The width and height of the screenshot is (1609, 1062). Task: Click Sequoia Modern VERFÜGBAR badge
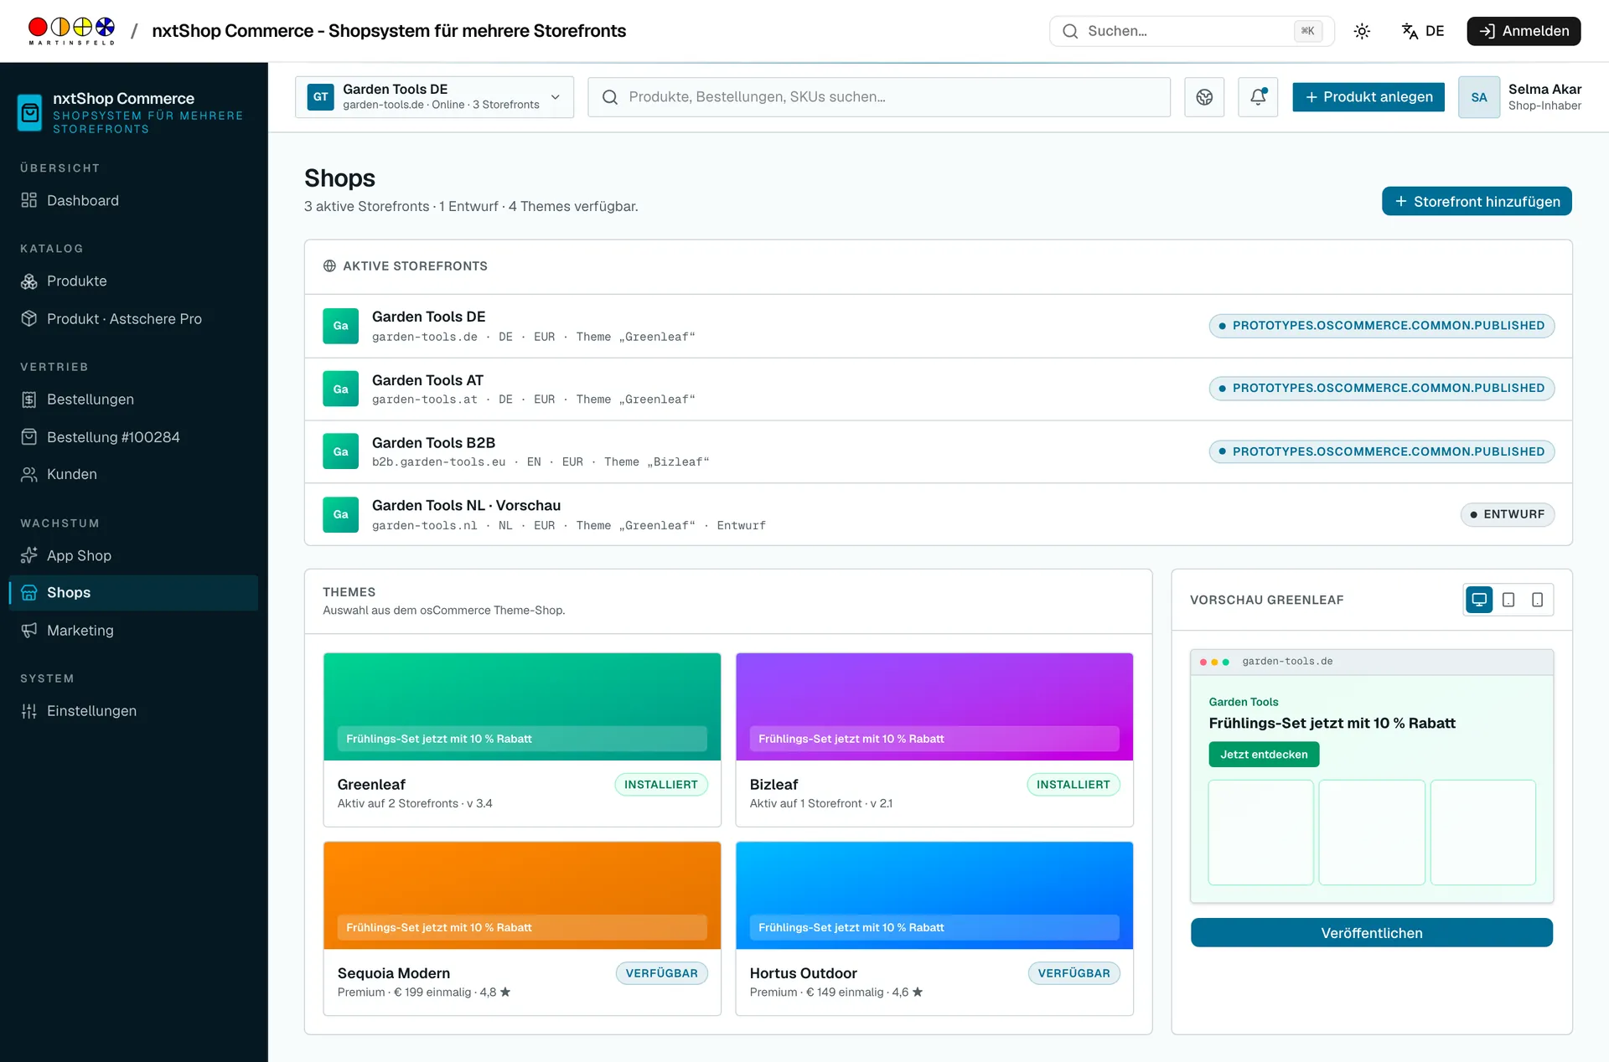(661, 973)
